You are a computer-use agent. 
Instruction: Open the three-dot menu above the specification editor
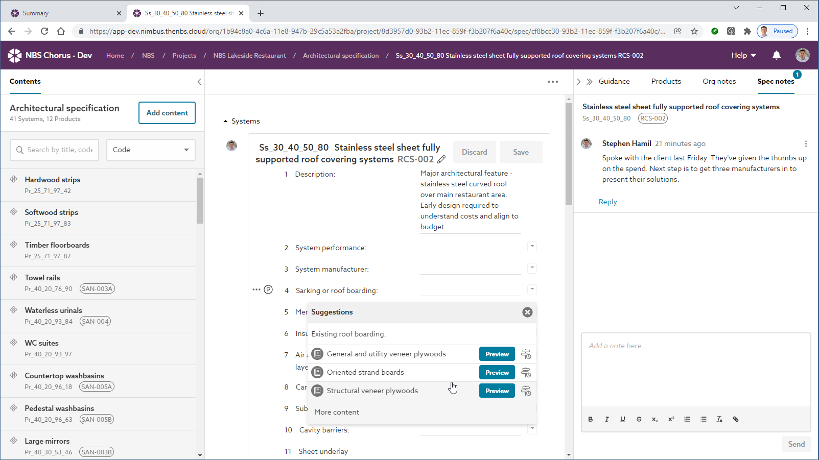553,82
